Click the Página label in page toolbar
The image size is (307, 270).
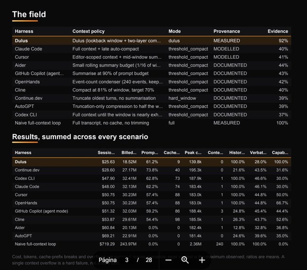click(x=108, y=260)
